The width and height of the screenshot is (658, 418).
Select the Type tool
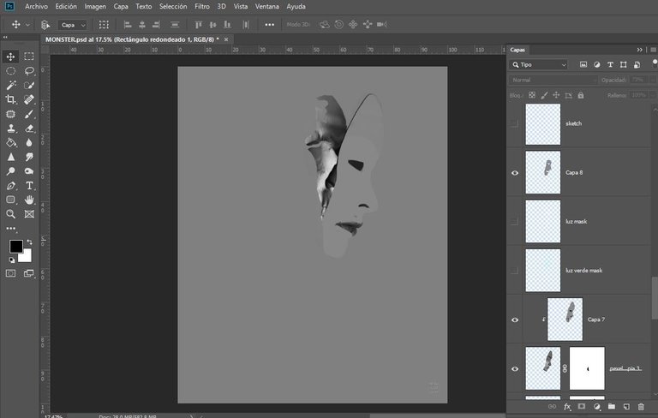pos(29,186)
